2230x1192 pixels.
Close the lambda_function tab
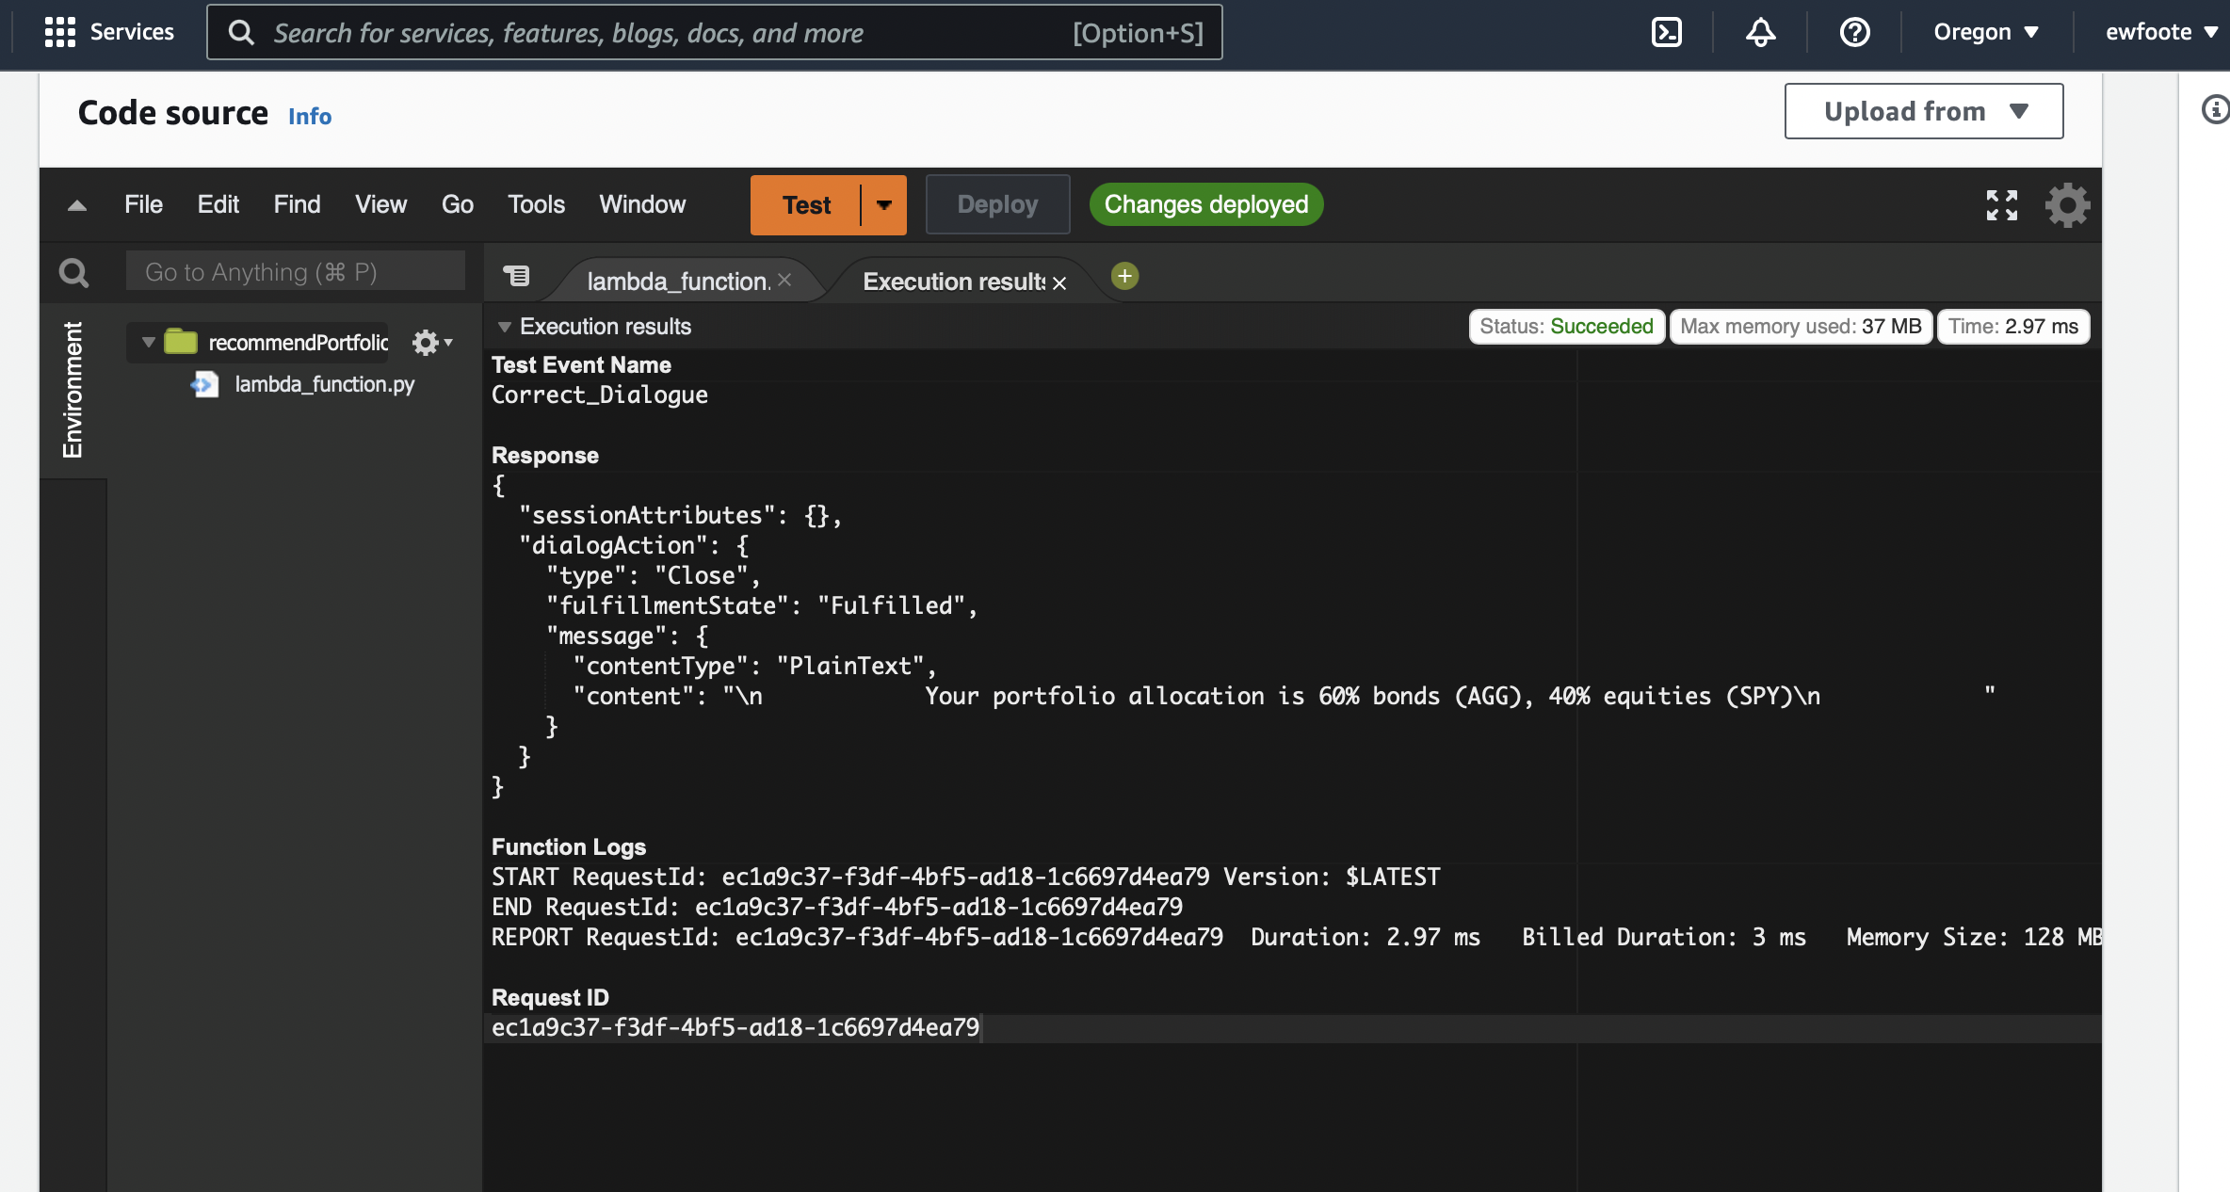pyautogui.click(x=784, y=281)
